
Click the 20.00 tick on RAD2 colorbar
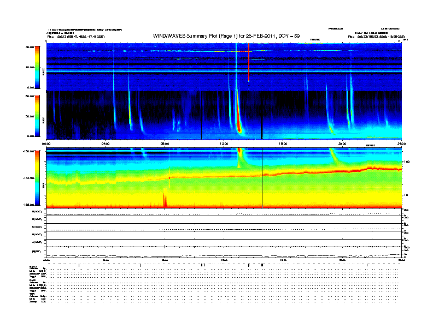(30, 67)
